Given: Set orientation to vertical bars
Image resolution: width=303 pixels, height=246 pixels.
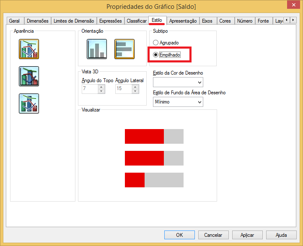Looking at the screenshot, I should click(x=97, y=49).
